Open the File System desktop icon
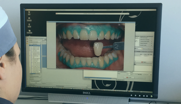The image size is (181, 104). click(29, 19)
